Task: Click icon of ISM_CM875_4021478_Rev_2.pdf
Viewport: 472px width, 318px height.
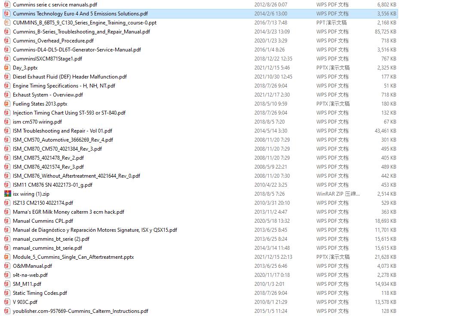Action: click(6, 158)
